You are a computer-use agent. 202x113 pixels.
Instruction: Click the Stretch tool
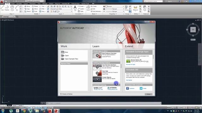(x=27, y=11)
